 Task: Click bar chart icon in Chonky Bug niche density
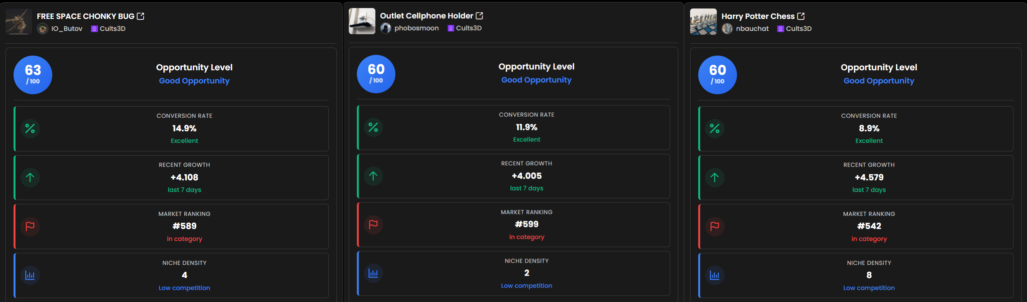coord(30,275)
